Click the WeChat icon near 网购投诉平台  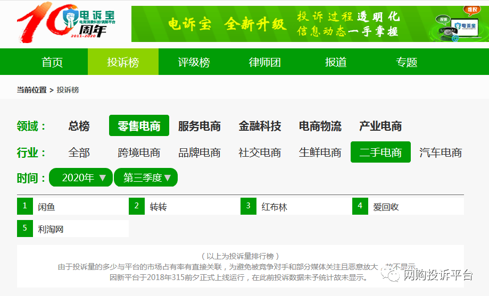[x=390, y=275]
